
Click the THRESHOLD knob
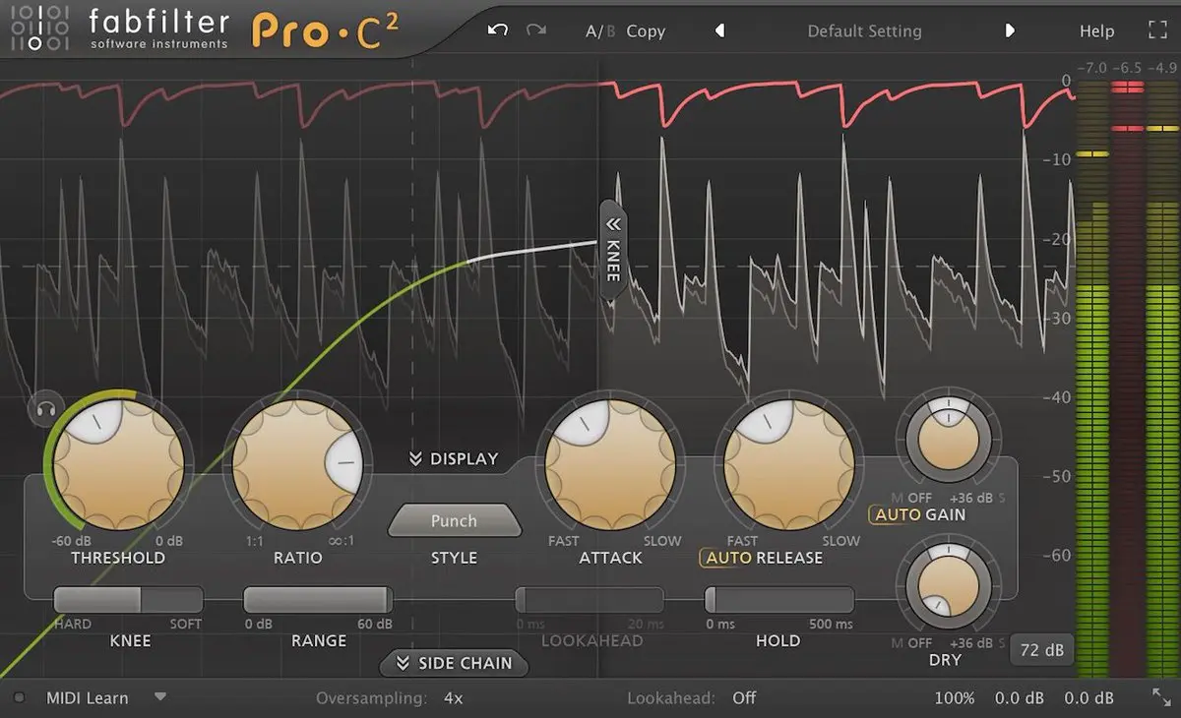118,462
